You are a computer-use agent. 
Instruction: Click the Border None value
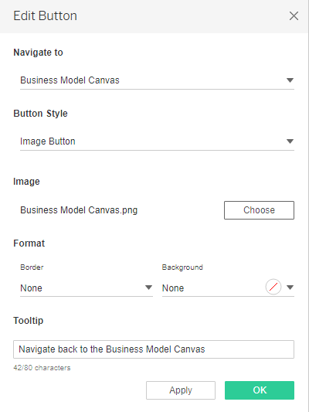pyautogui.click(x=31, y=288)
